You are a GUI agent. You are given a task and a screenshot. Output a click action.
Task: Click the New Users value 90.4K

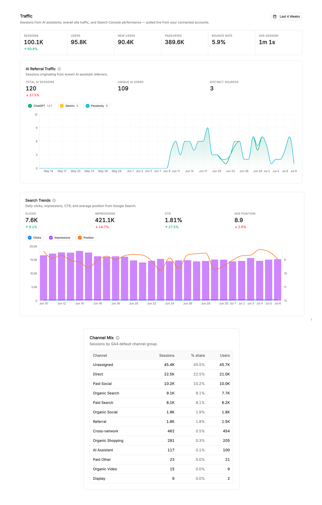click(x=126, y=42)
